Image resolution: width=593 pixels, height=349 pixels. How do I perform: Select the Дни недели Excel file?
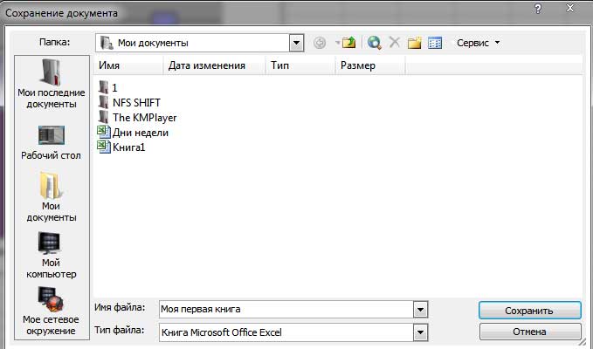click(140, 133)
